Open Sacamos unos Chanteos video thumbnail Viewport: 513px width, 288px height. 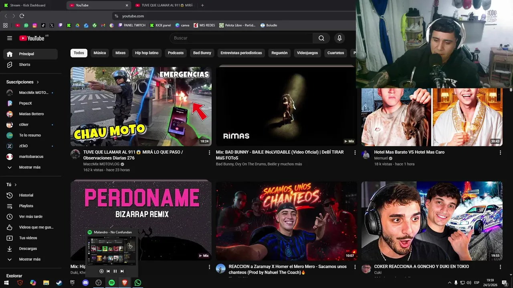coord(286,221)
